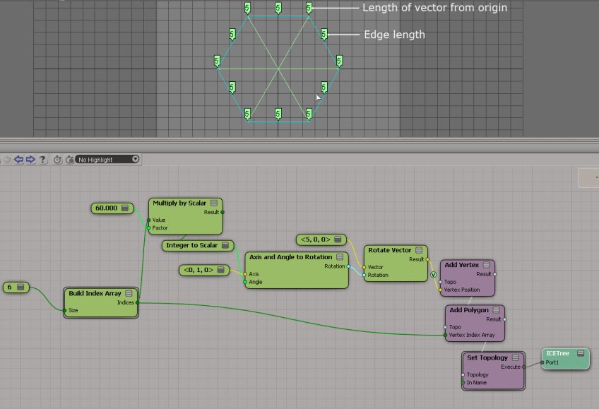The height and width of the screenshot is (409, 599).
Task: Click the Integer to Scalar node title
Action: (x=192, y=246)
